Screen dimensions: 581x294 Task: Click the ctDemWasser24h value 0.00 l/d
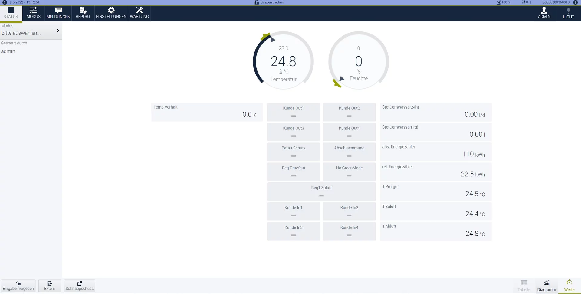475,114
